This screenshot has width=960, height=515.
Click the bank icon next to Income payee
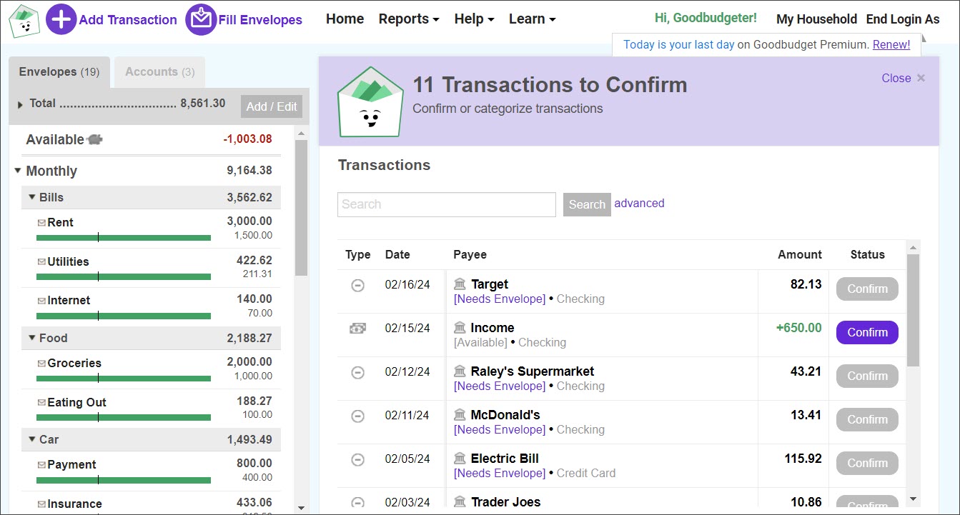(460, 328)
